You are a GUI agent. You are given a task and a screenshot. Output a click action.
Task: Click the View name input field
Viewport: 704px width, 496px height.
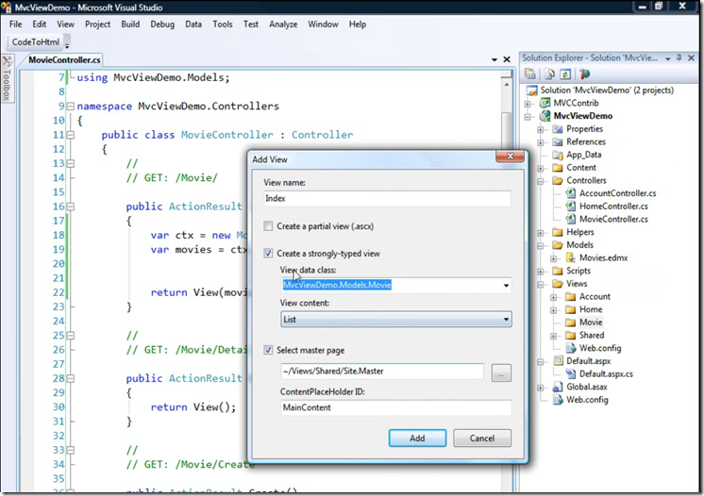(x=387, y=198)
